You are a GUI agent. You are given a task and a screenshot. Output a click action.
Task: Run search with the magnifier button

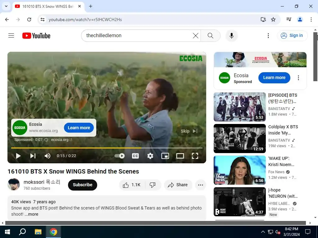[211, 36]
